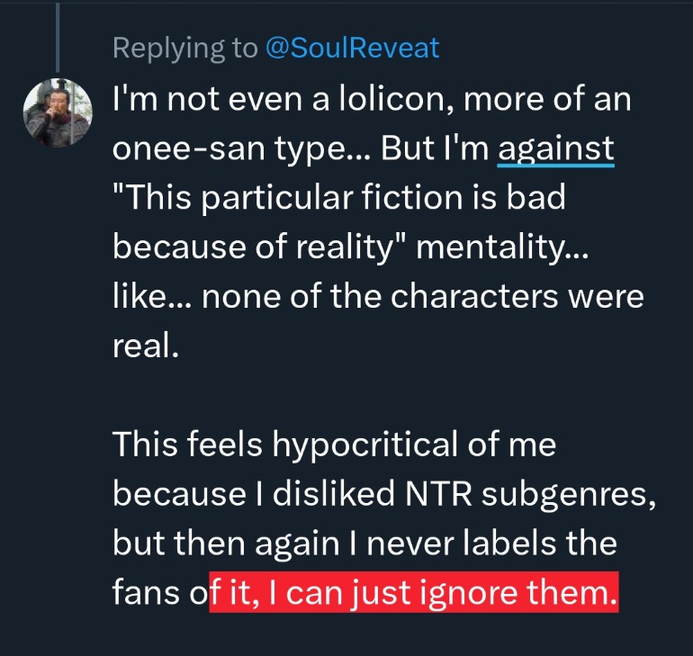
Task: Click the vertical thread connector line
Action: pos(57,36)
